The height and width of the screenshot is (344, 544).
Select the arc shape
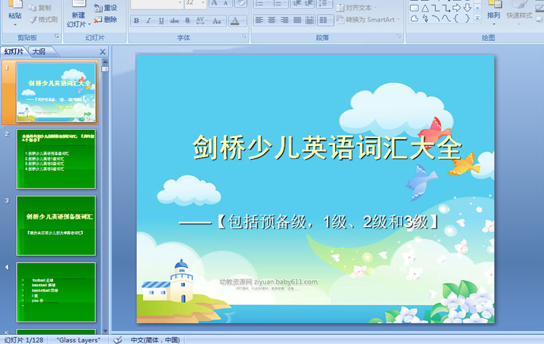(x=435, y=18)
